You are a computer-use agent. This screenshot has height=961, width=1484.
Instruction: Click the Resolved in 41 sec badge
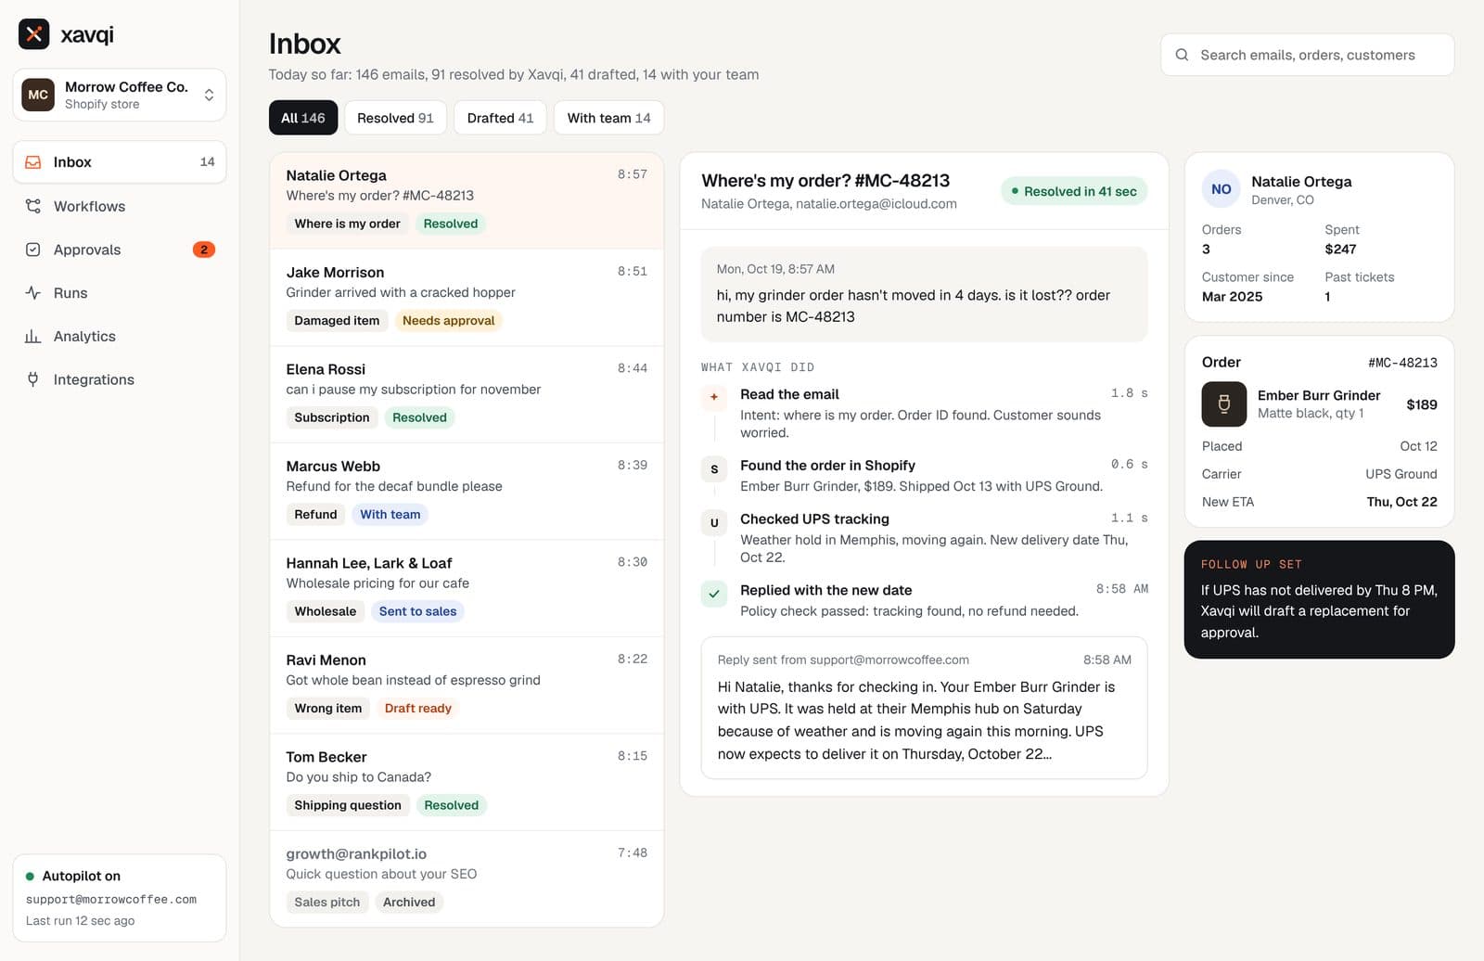point(1074,191)
